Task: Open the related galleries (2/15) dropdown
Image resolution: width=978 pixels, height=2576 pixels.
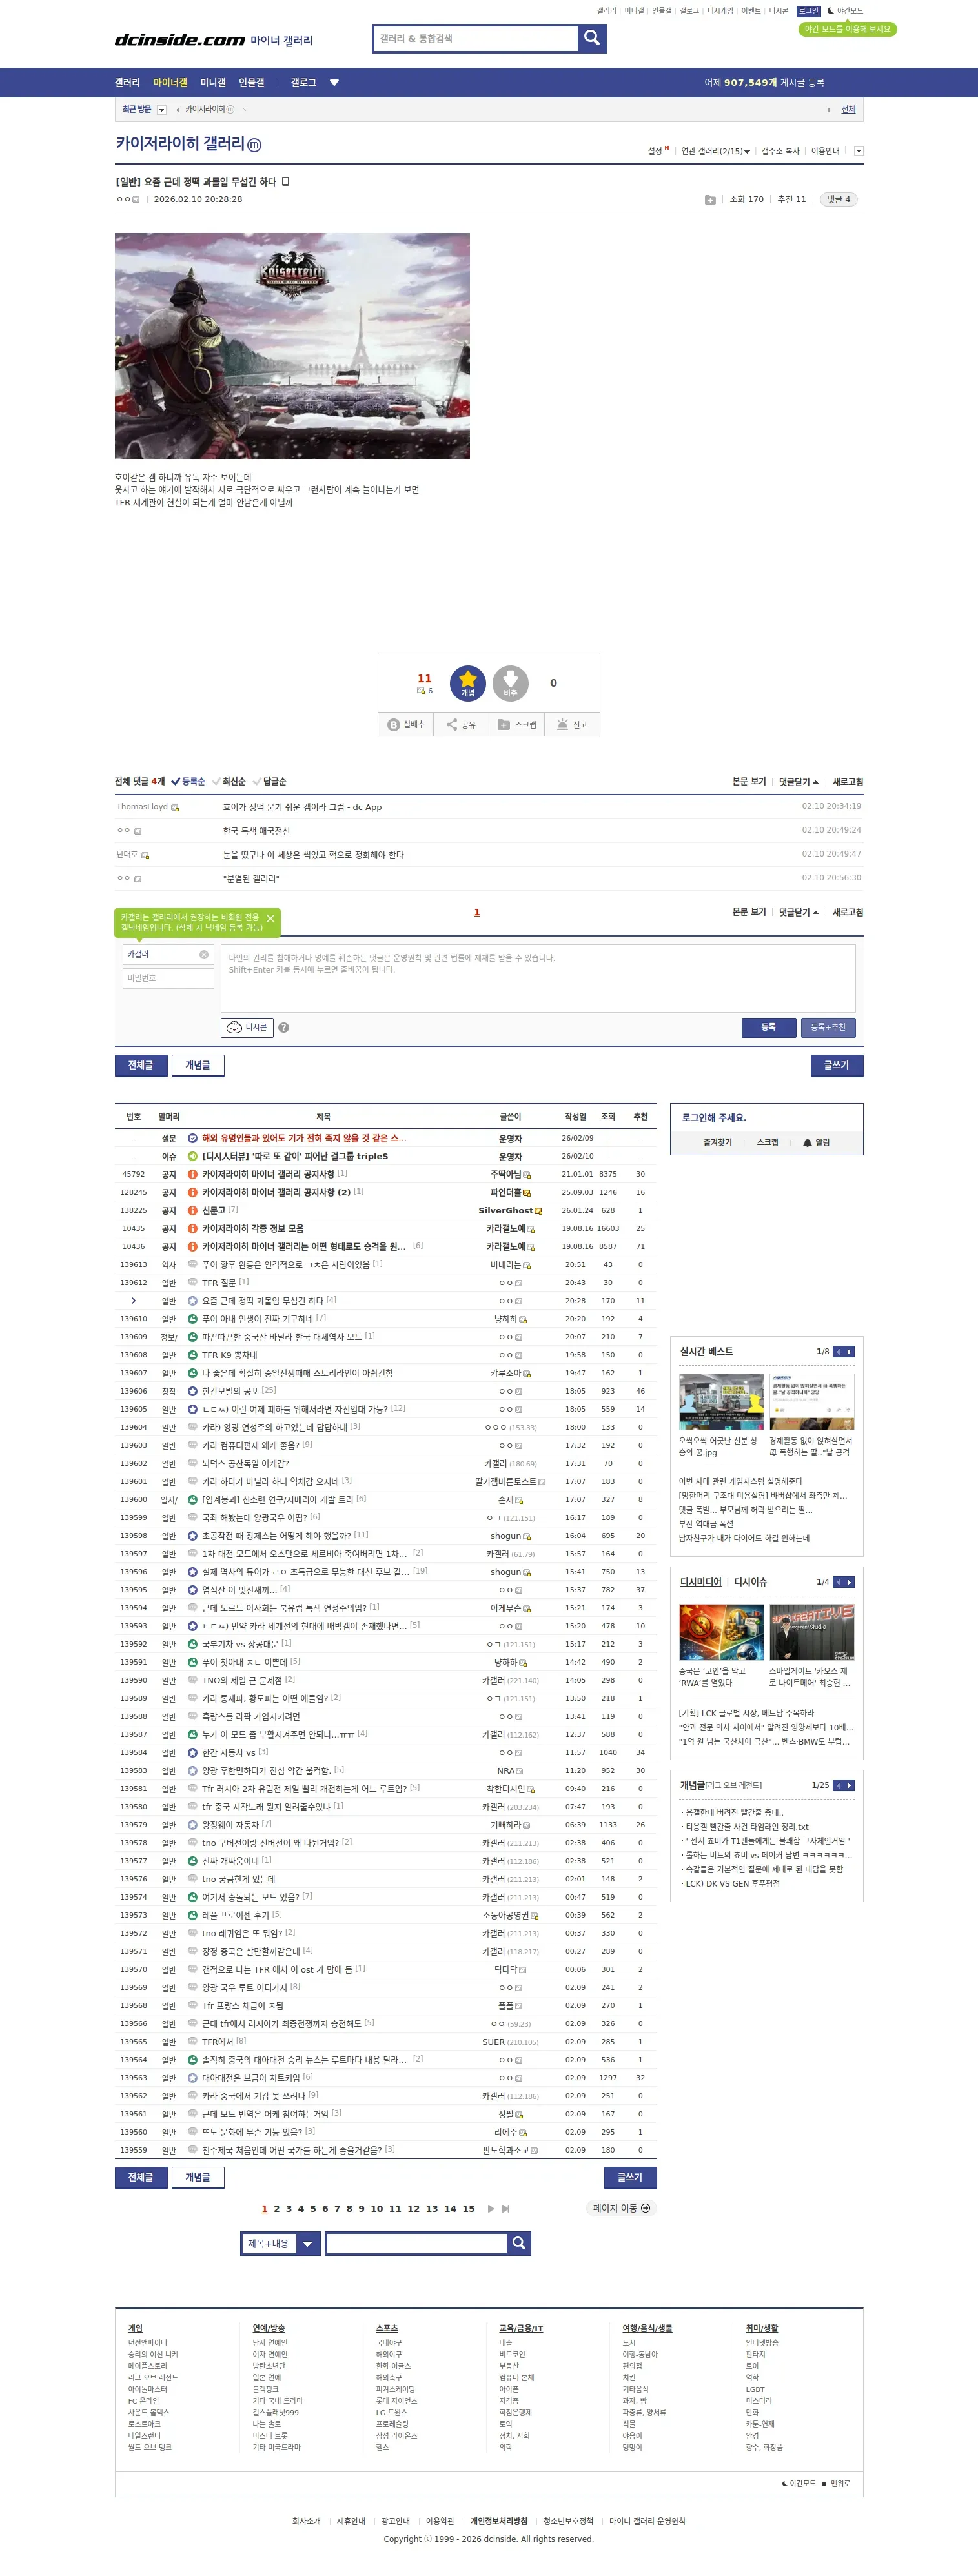Action: click(716, 151)
